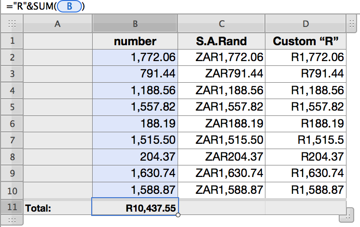Select column A header
Screen dimensions: 360x227
58,24
